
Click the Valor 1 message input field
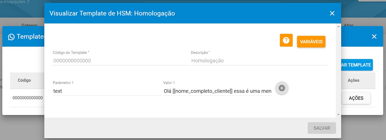point(217,91)
